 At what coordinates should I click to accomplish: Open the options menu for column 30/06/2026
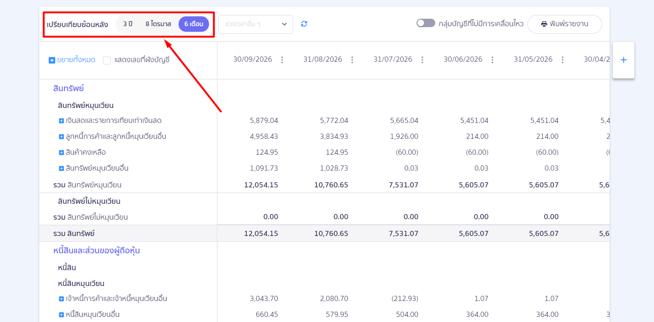492,60
